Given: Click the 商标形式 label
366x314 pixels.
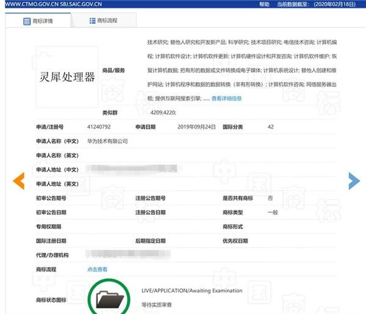Looking at the screenshot, I should [233, 227].
